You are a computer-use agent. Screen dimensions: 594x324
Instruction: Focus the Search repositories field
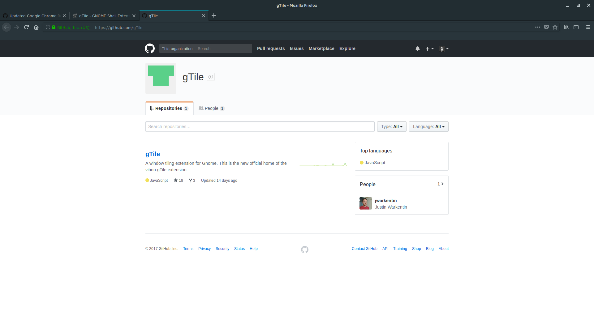pyautogui.click(x=260, y=127)
